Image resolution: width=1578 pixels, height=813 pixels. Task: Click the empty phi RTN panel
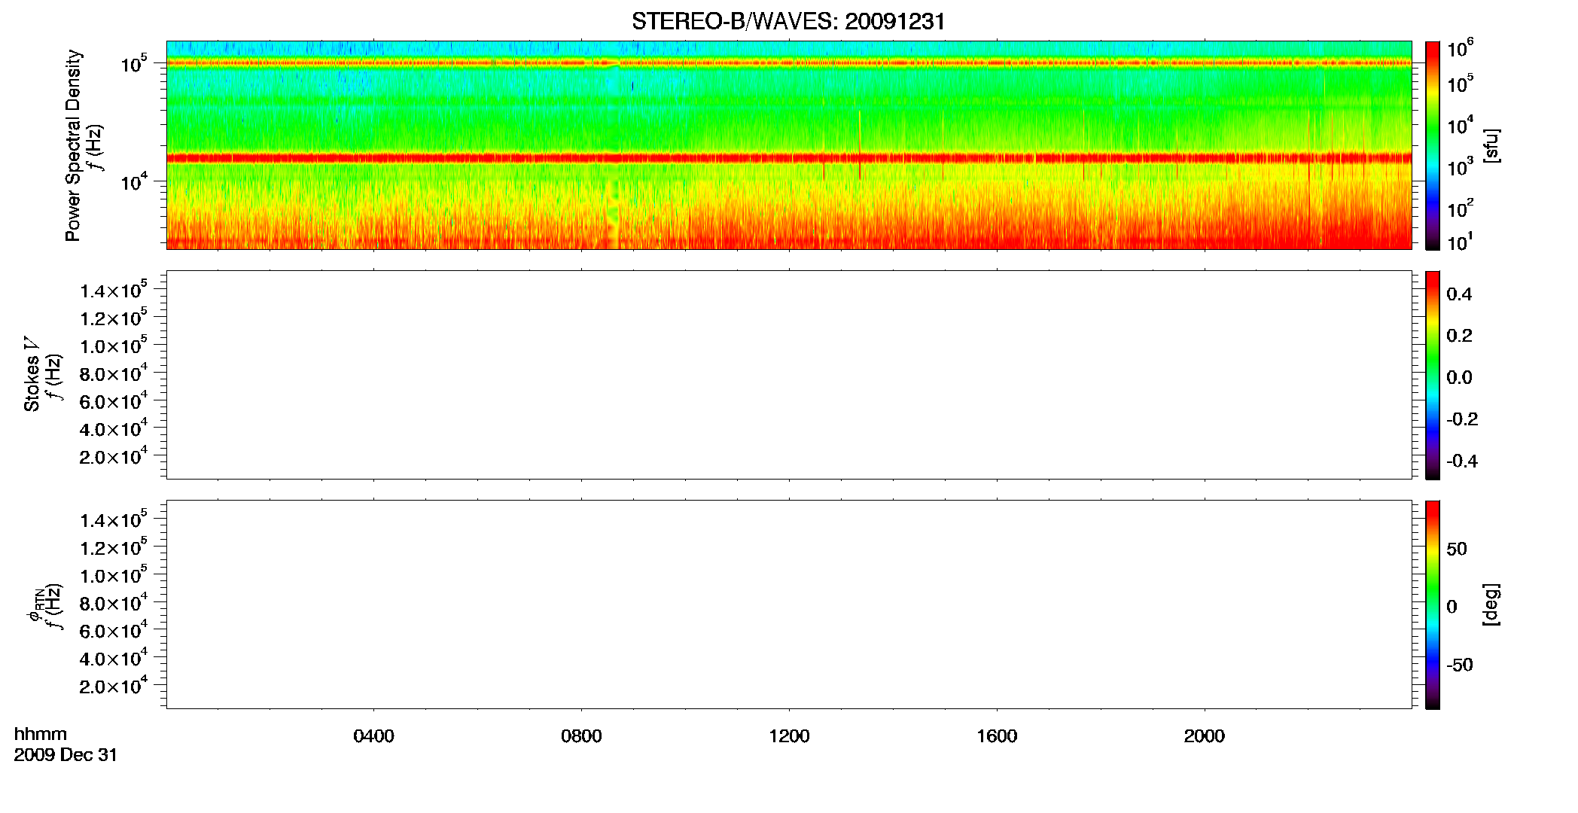point(789,604)
